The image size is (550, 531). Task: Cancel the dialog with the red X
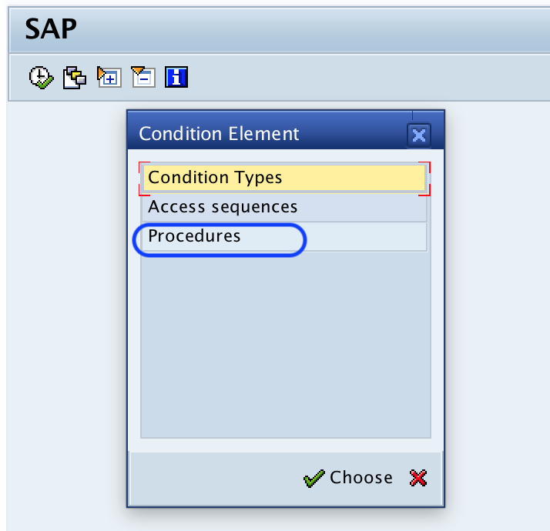click(x=418, y=479)
